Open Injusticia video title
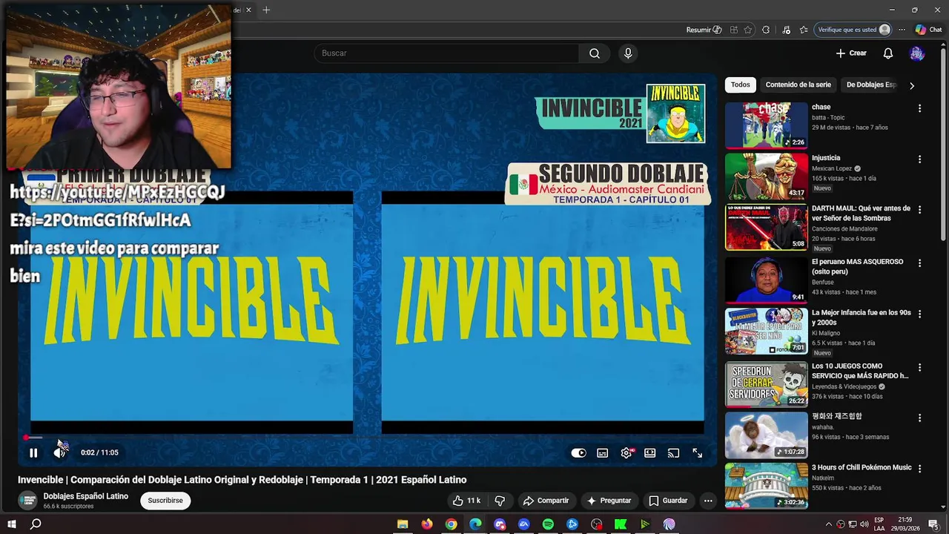This screenshot has height=534, width=949. [x=826, y=158]
